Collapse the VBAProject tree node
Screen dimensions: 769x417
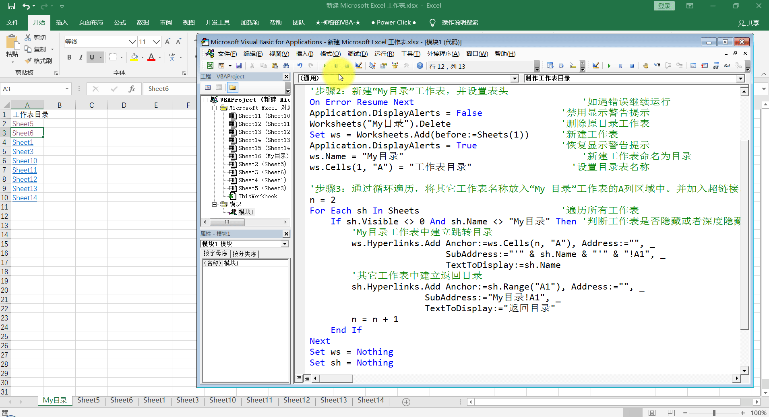(x=205, y=100)
